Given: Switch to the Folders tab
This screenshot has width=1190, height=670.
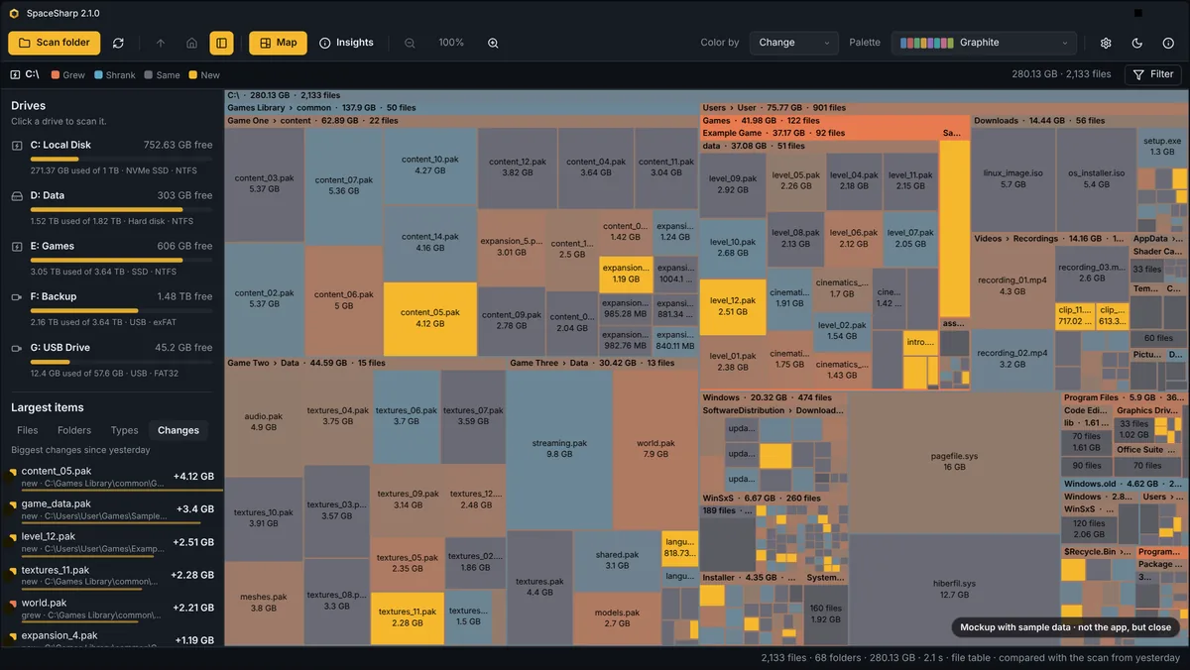Looking at the screenshot, I should pyautogui.click(x=74, y=430).
